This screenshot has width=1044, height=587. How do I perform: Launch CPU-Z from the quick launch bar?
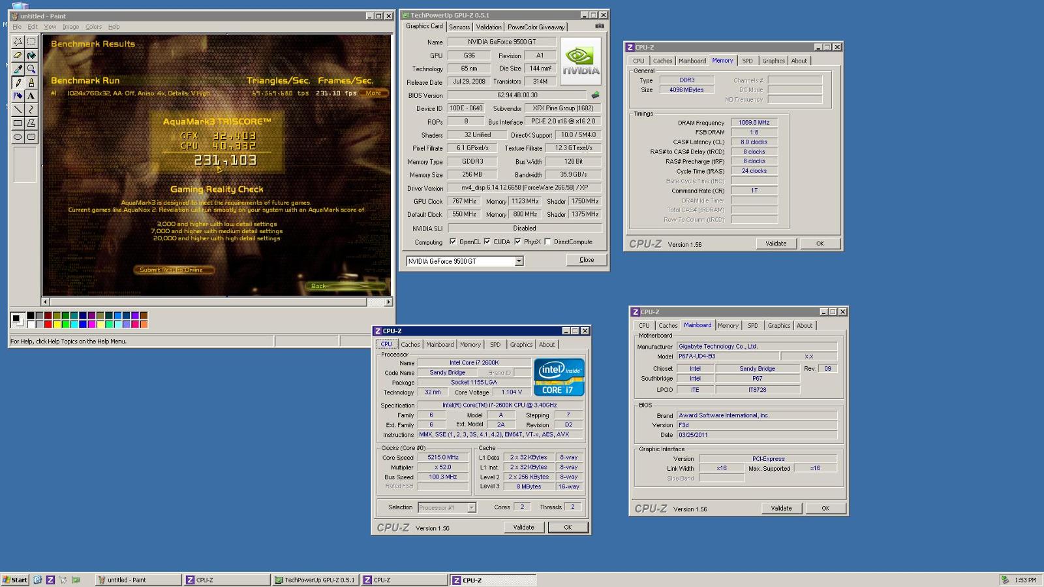[x=50, y=580]
